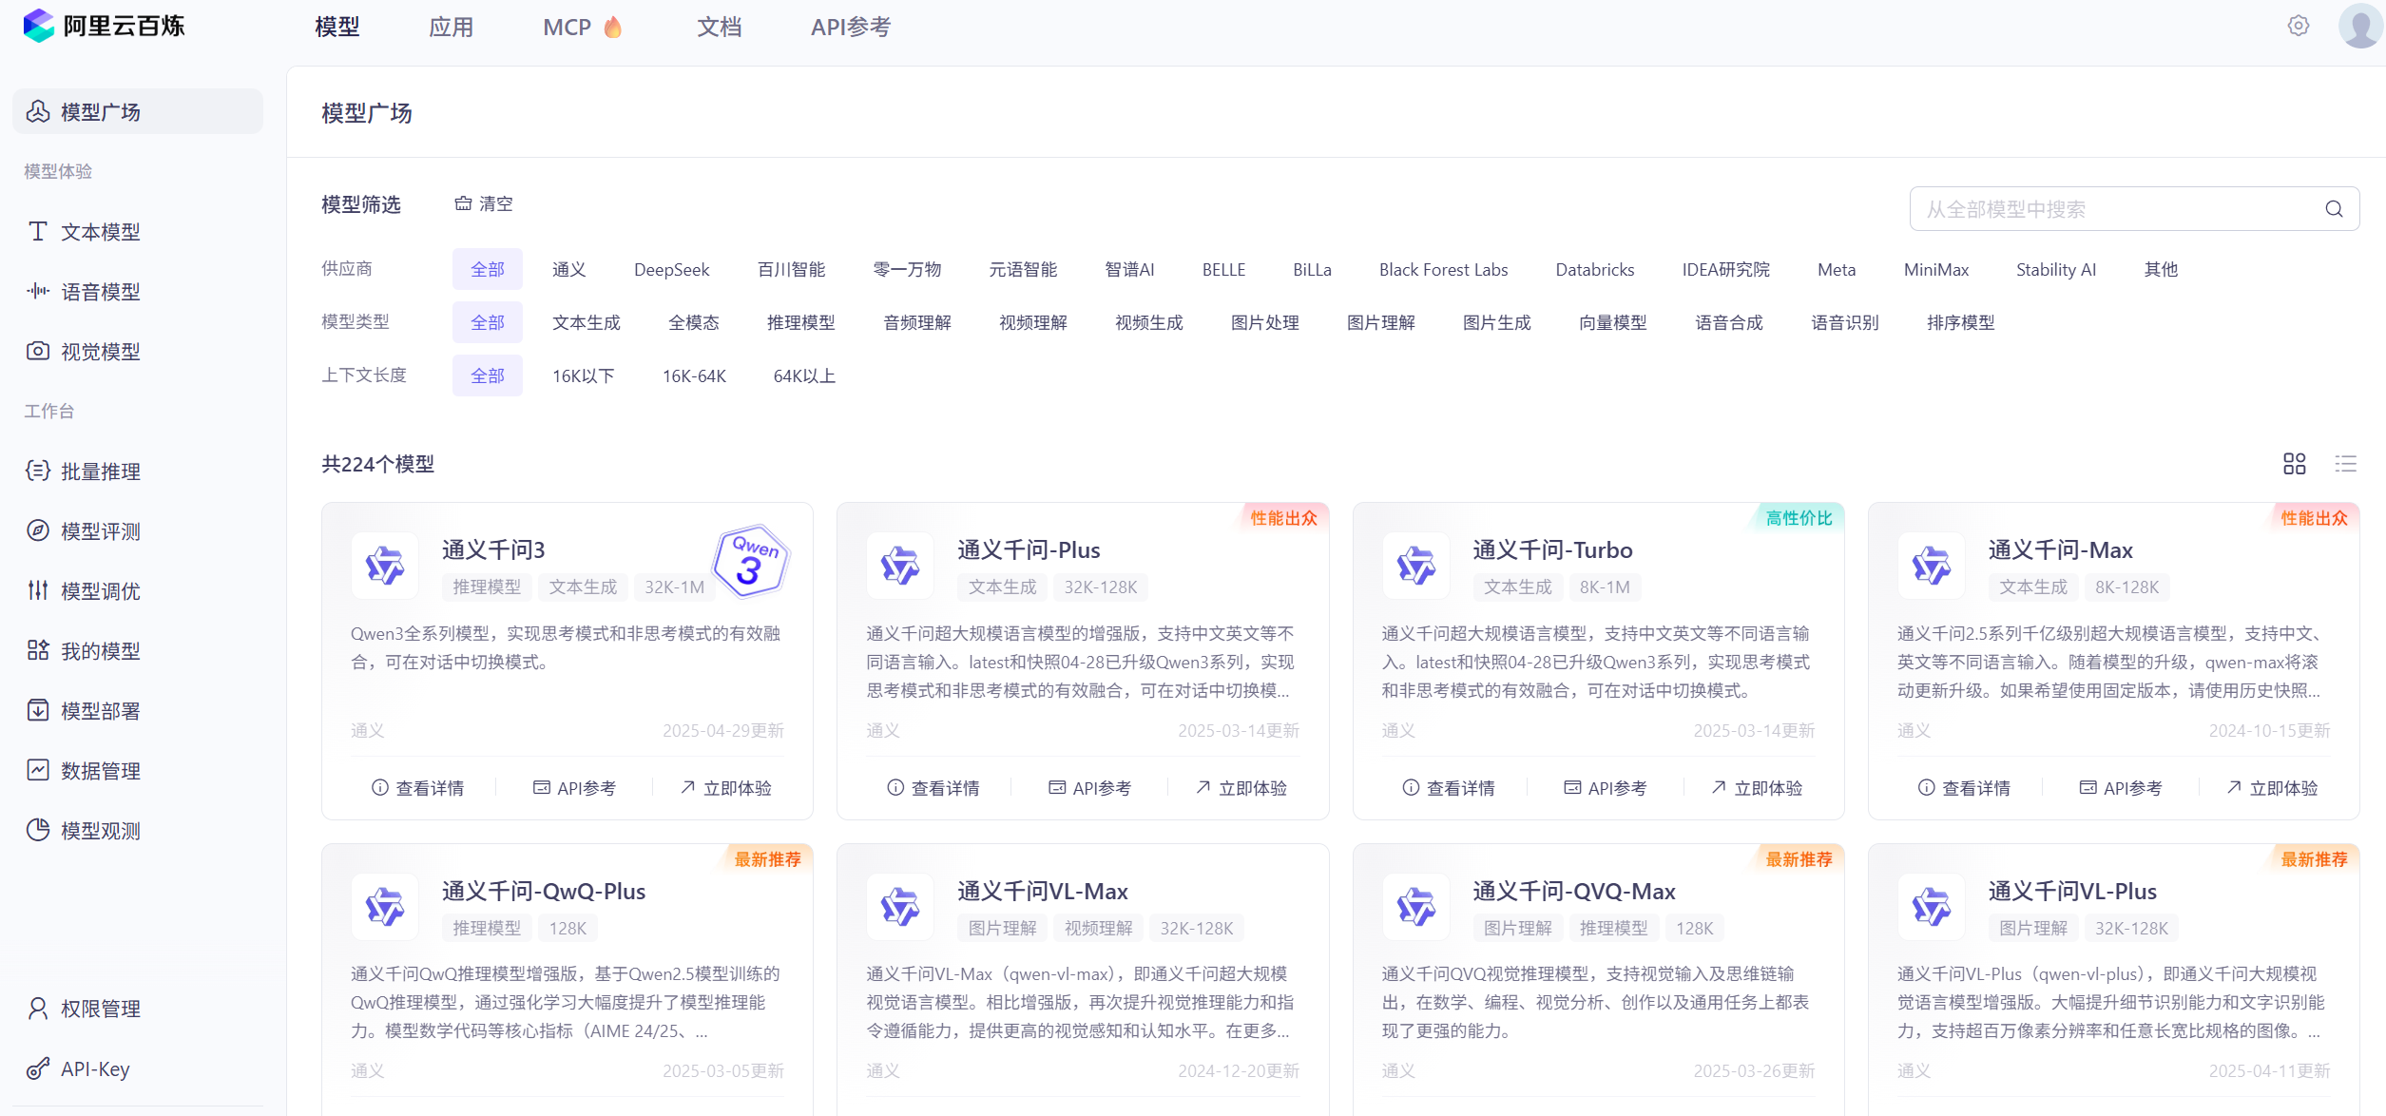Filter supplier by 通义

[x=568, y=269]
